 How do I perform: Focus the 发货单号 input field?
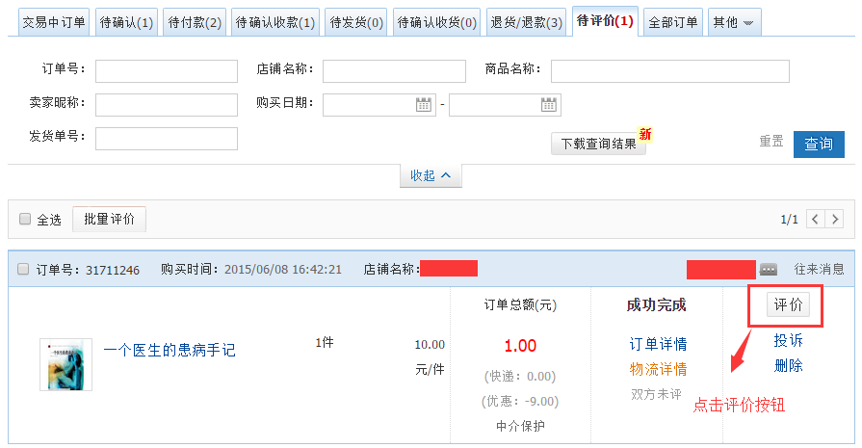(x=167, y=139)
